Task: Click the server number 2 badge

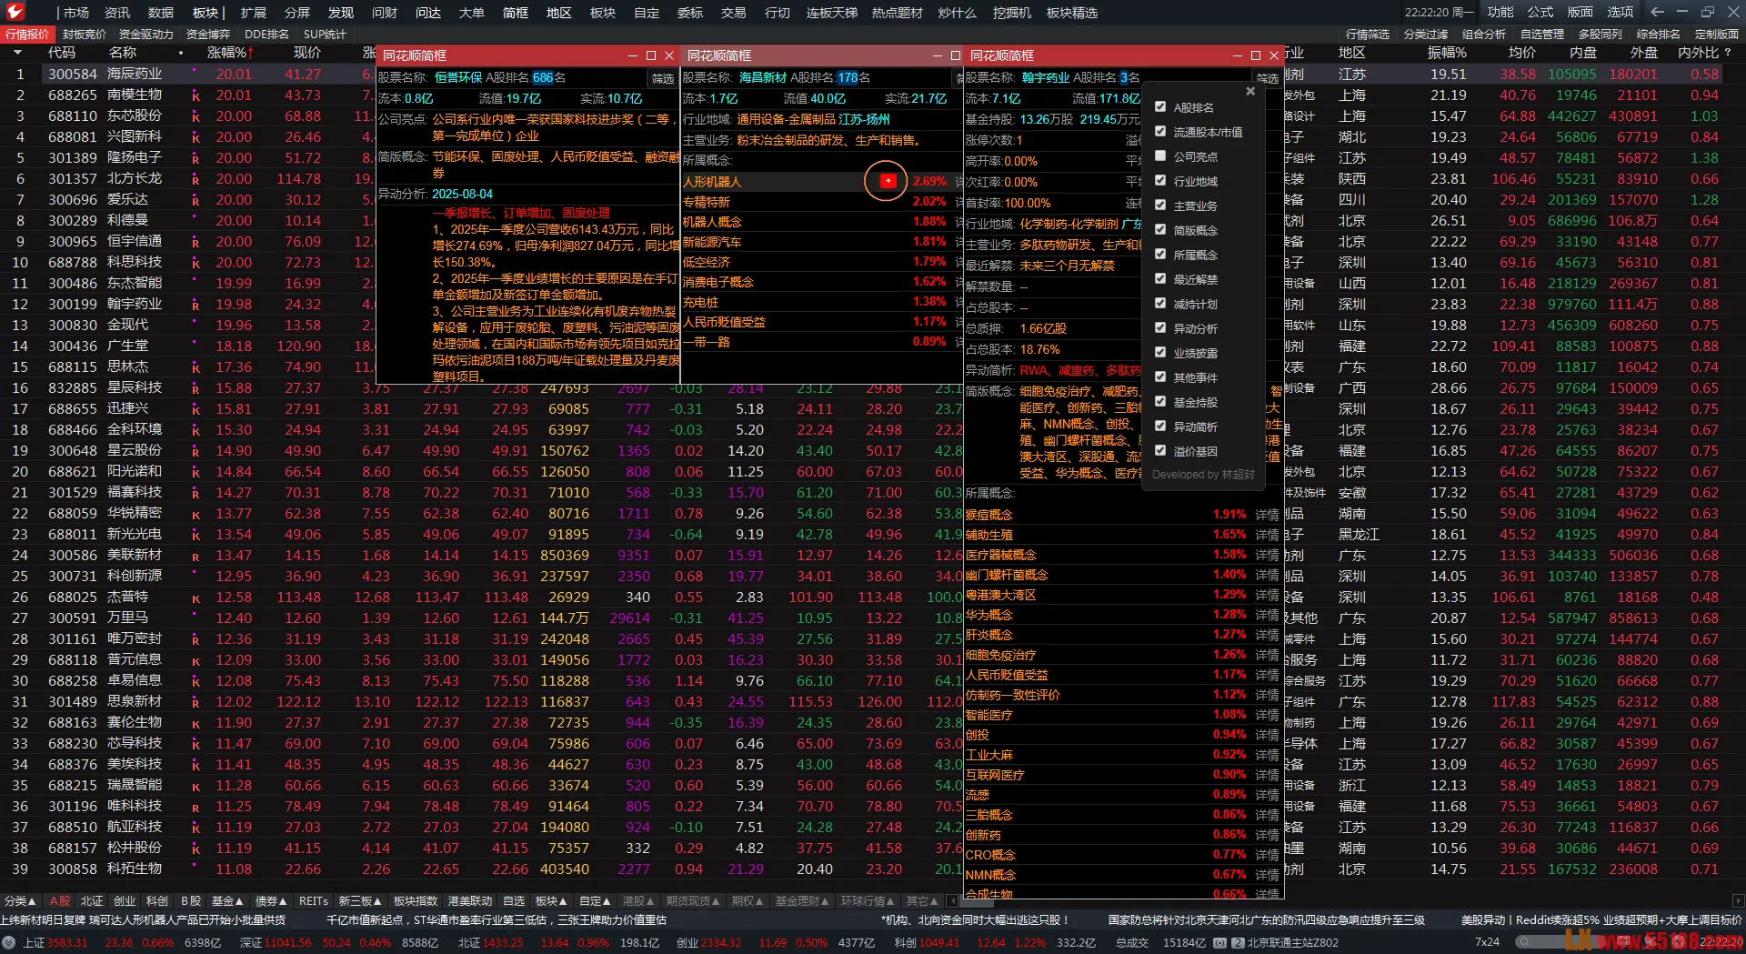Action: click(x=1238, y=942)
